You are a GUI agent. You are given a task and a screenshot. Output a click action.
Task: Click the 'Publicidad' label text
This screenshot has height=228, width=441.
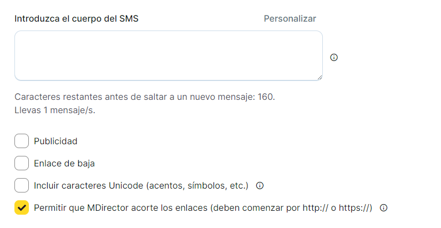point(55,141)
